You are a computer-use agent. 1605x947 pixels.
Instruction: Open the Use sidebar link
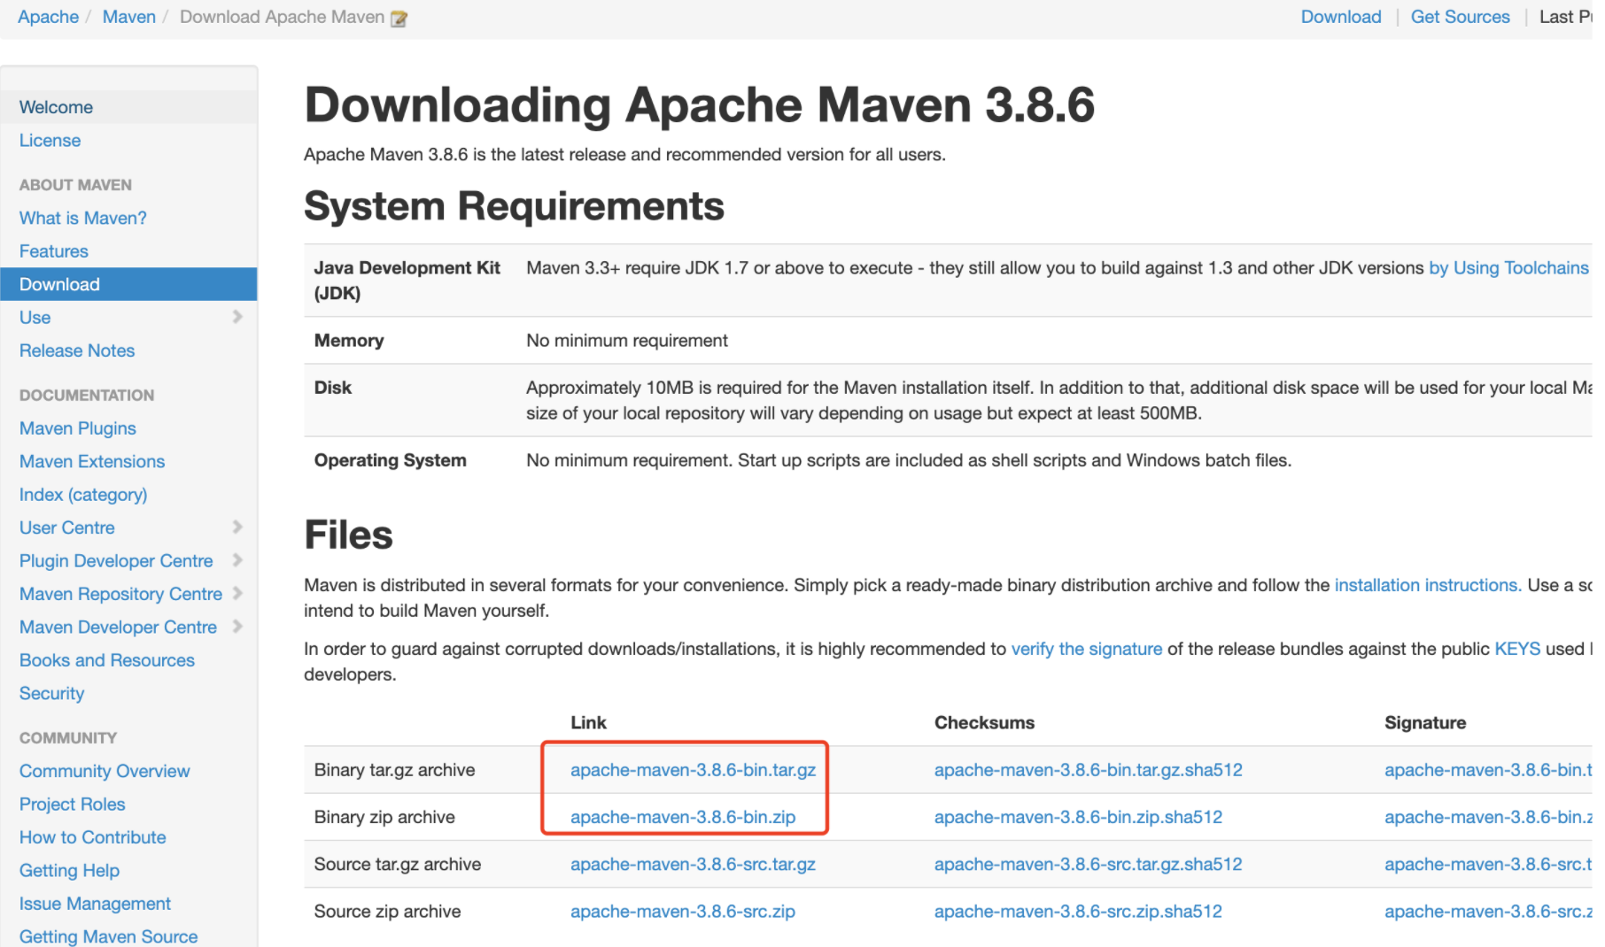35,318
